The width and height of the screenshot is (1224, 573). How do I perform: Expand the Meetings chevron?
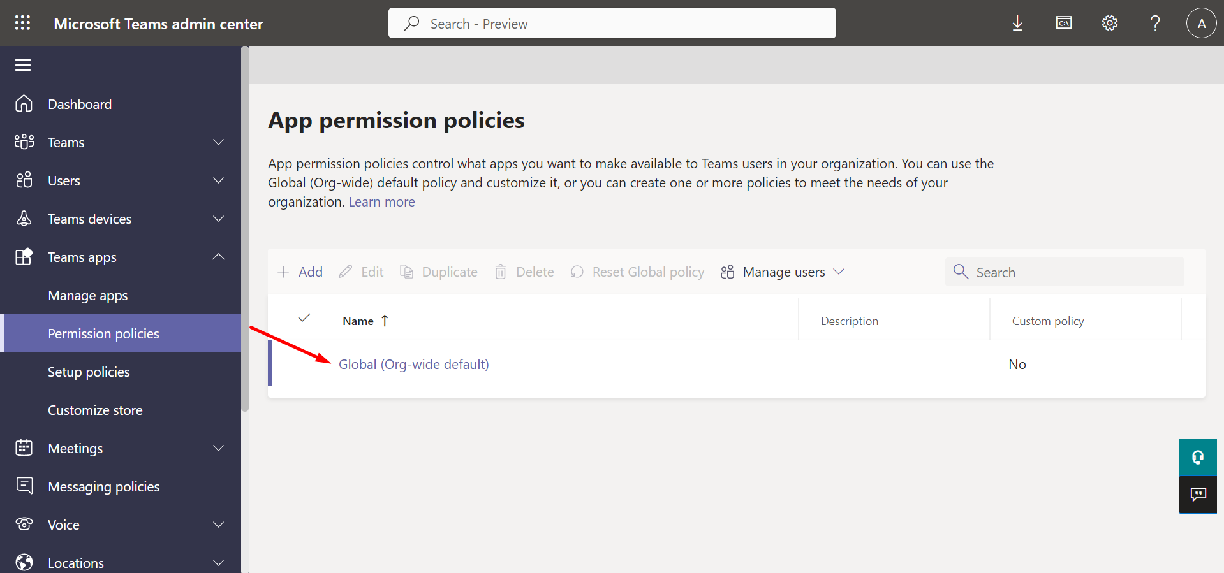pos(219,448)
